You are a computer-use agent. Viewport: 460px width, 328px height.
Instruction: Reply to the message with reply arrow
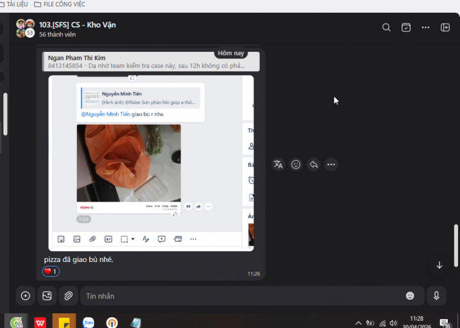tap(313, 165)
